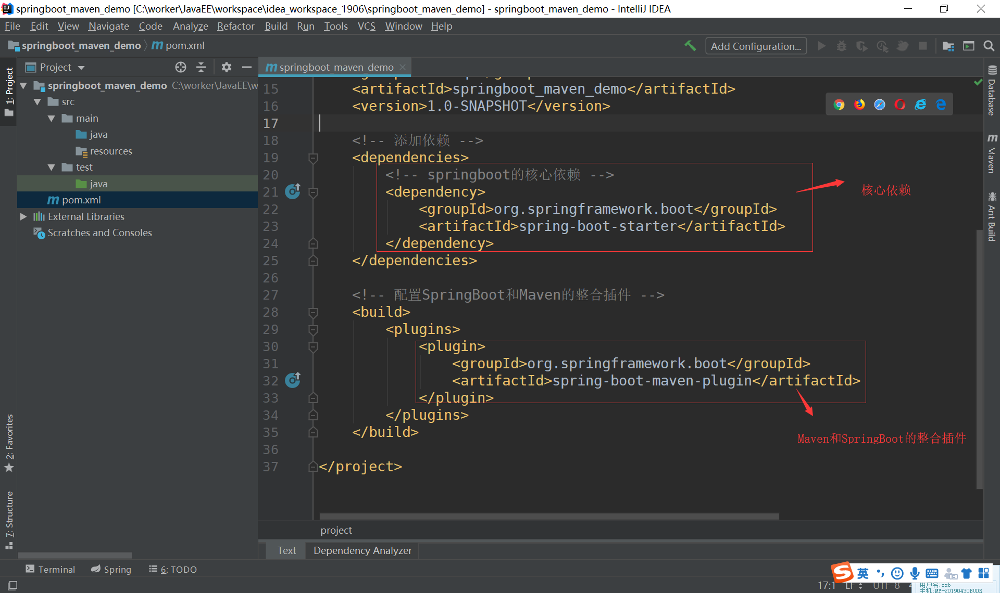This screenshot has height=593, width=1000.
Task: Open pom.xml in Chrome browser icon
Action: (839, 105)
